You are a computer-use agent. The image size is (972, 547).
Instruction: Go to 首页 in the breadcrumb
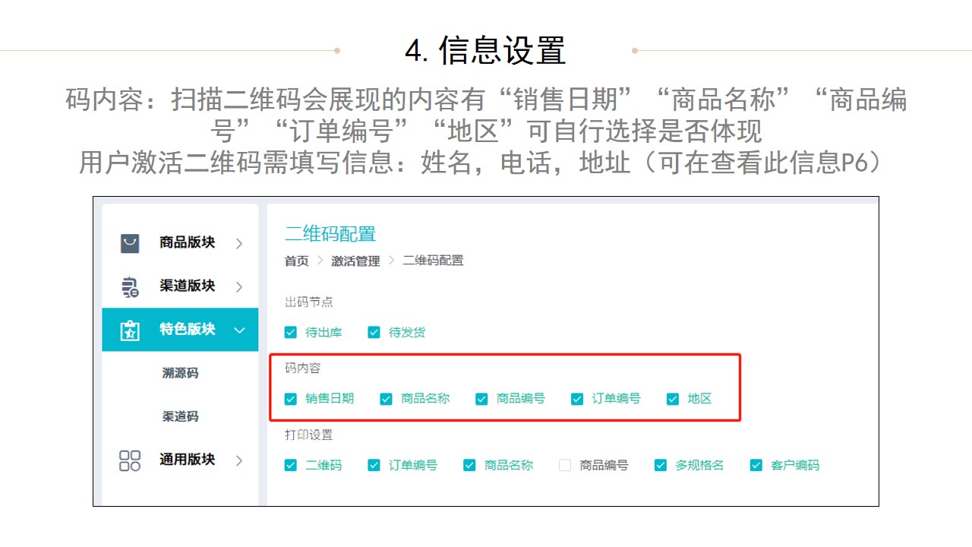[296, 261]
